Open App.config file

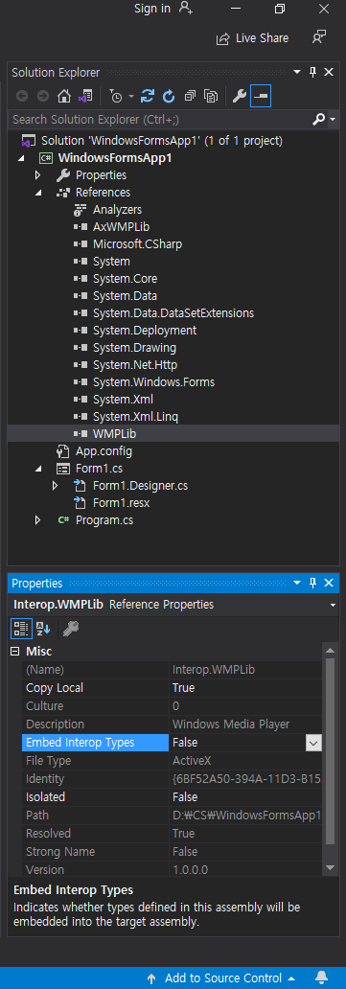coord(104,451)
